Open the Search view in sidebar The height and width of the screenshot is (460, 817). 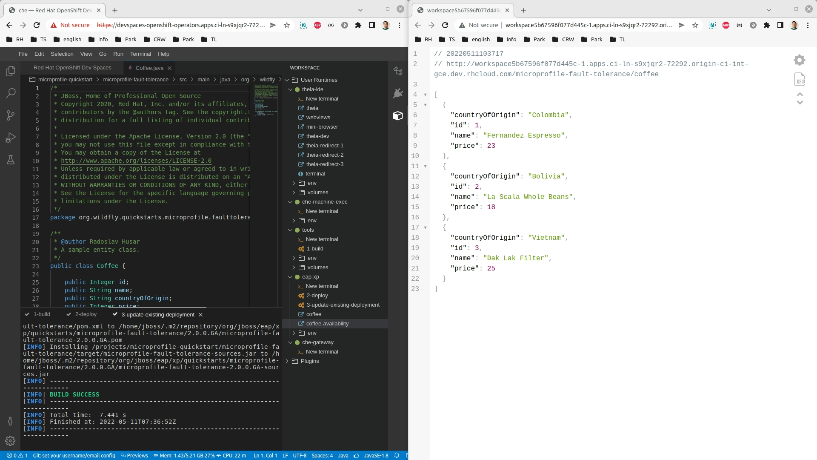tap(11, 93)
